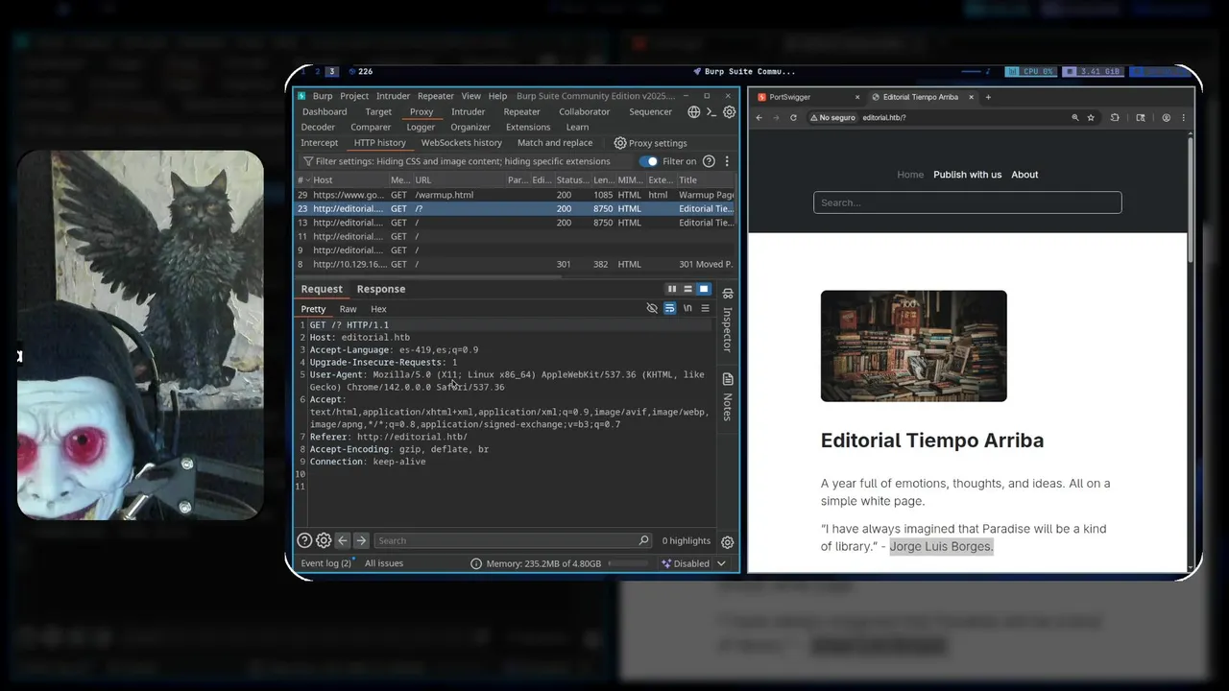Screen dimensions: 1229x691
Task: Open the Inspector side panel
Action: [728, 321]
